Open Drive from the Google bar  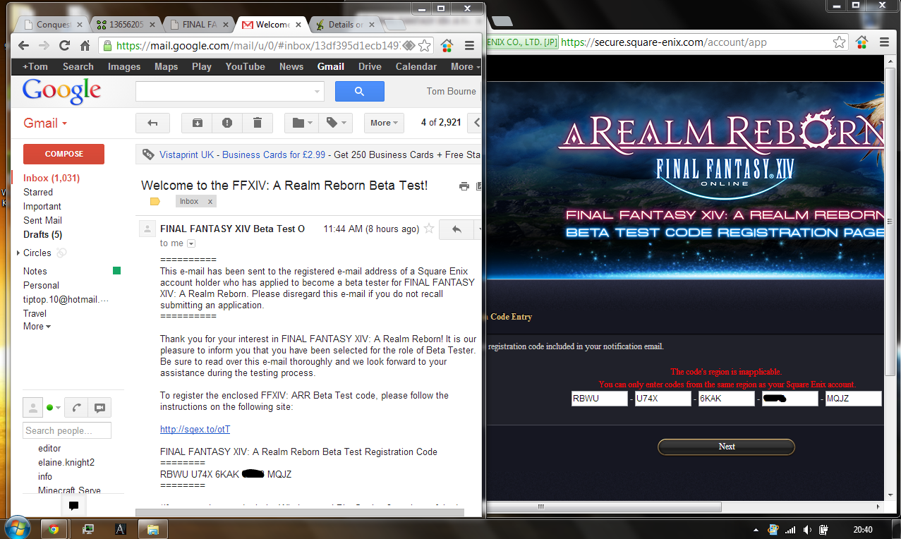tap(370, 67)
